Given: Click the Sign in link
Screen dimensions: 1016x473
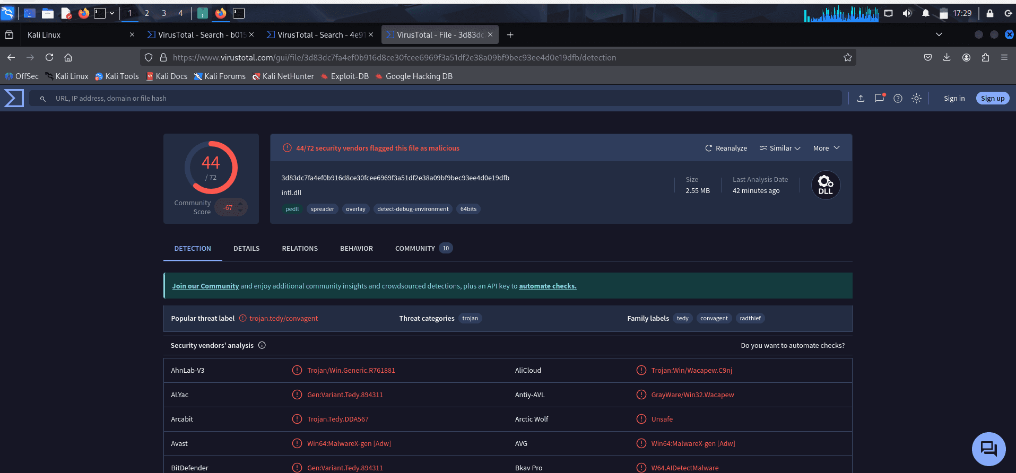Looking at the screenshot, I should pos(954,98).
